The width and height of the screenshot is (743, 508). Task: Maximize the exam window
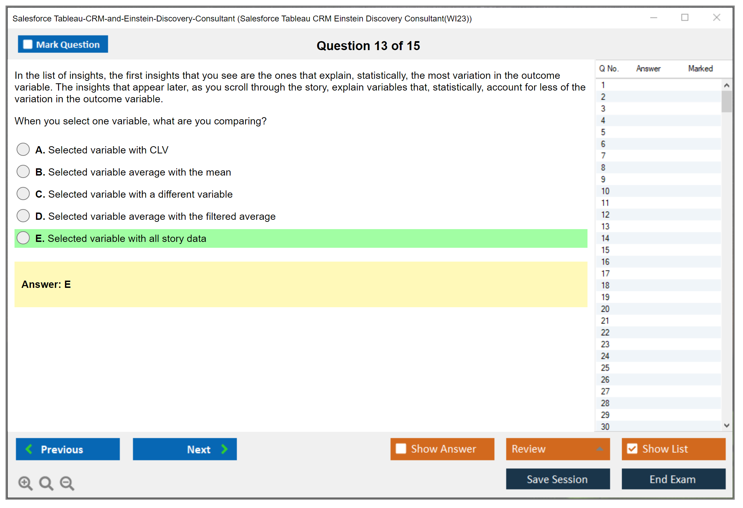[x=685, y=18]
